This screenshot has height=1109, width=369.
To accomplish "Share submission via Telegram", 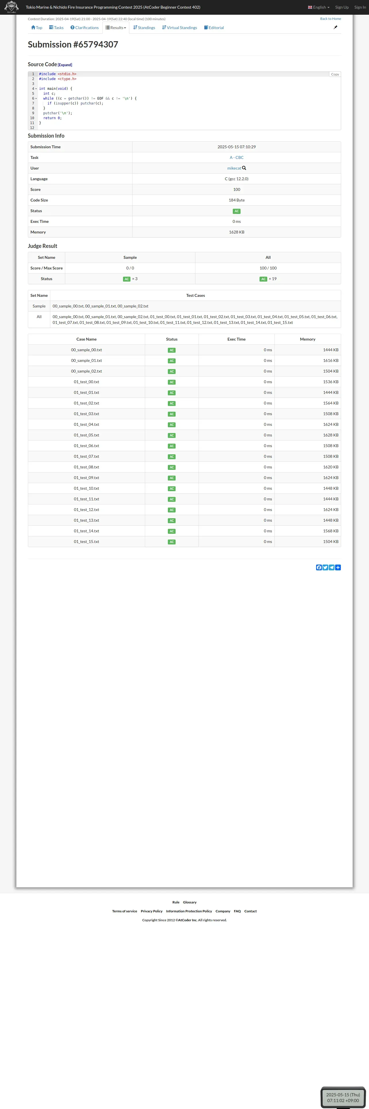I will [332, 567].
